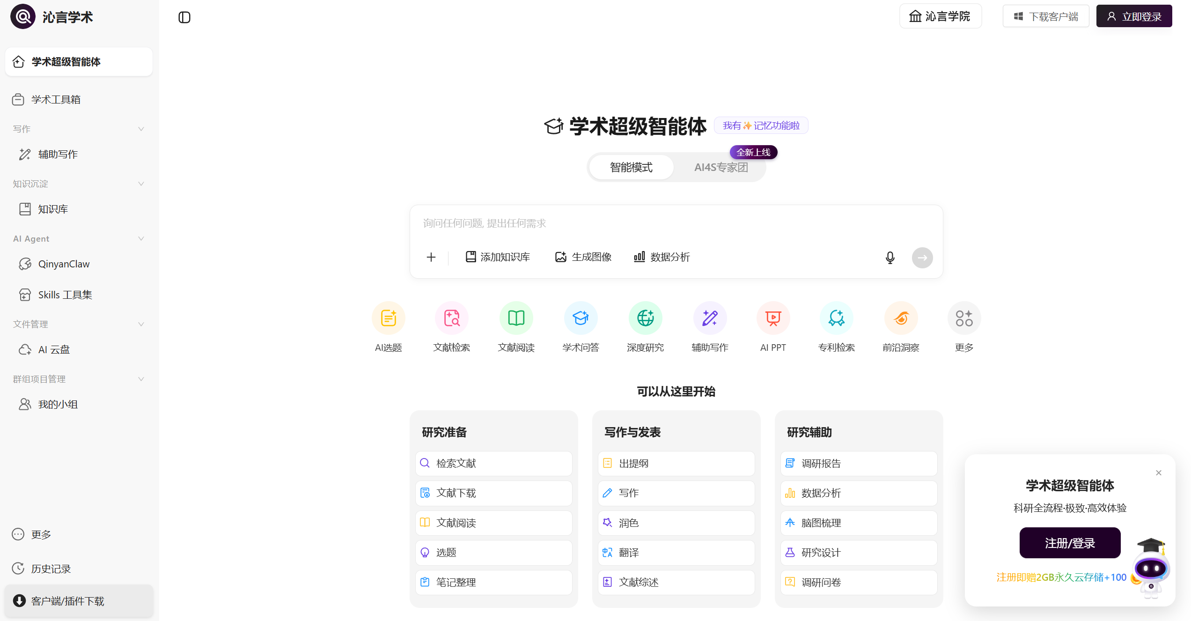Click the 立即登录 button
The height and width of the screenshot is (621, 1191).
click(1134, 16)
